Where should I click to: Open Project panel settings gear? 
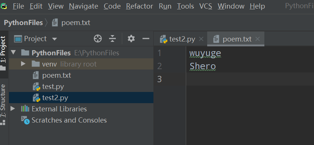pyautogui.click(x=131, y=38)
